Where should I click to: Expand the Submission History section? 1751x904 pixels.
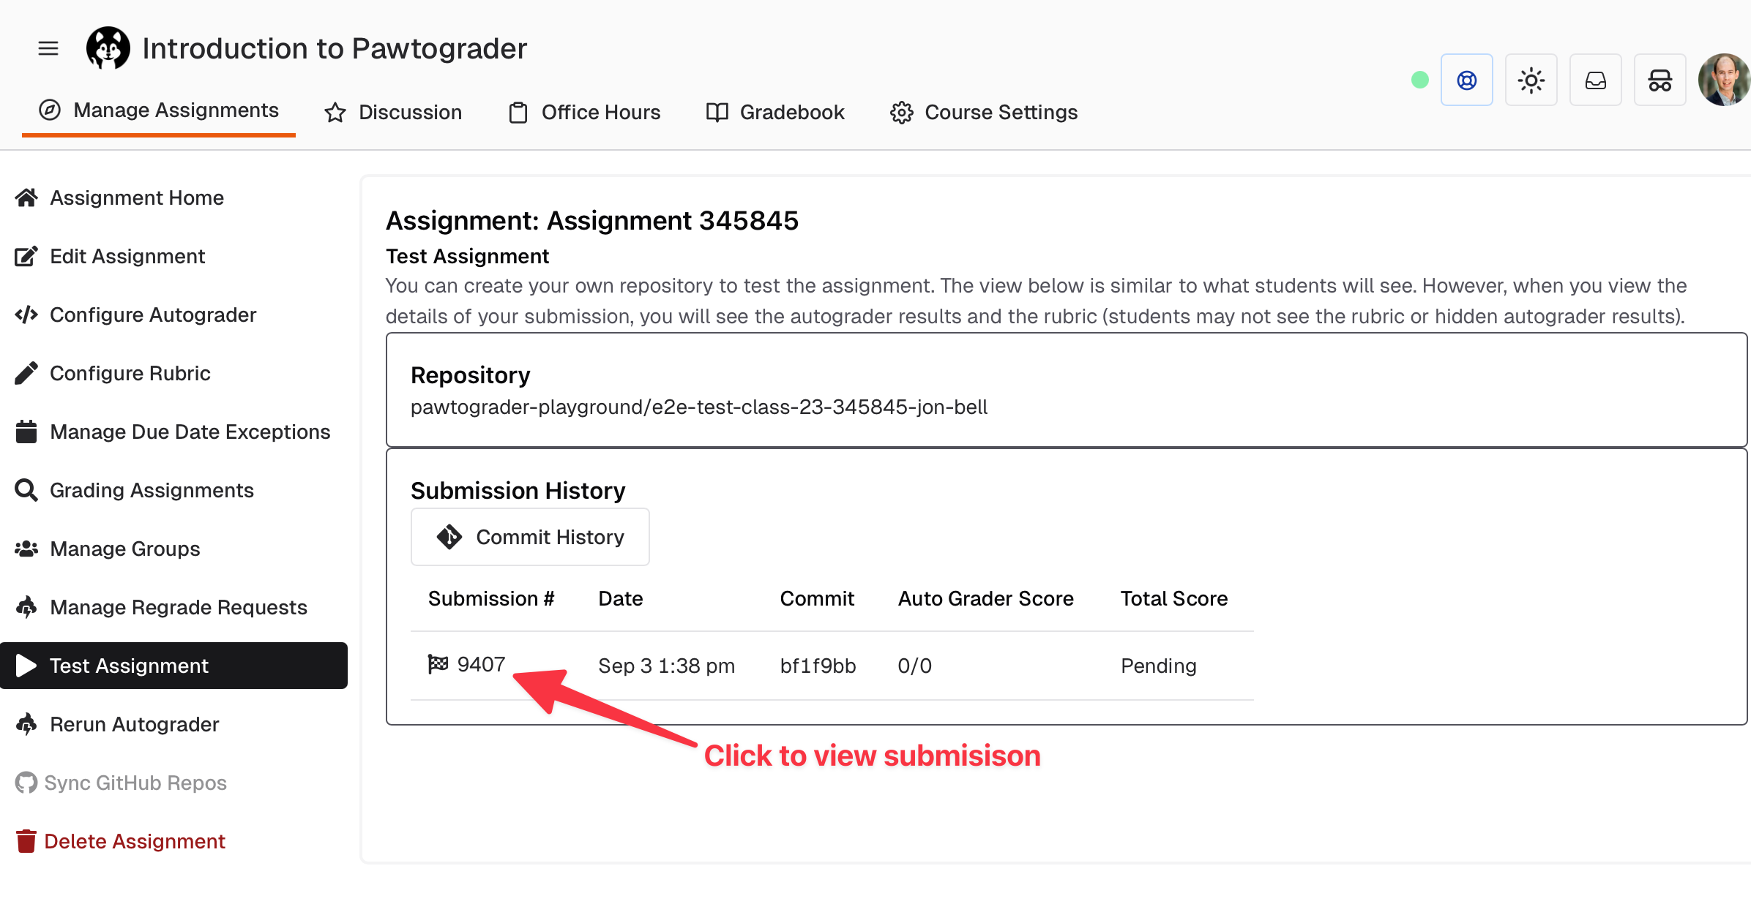click(x=519, y=491)
